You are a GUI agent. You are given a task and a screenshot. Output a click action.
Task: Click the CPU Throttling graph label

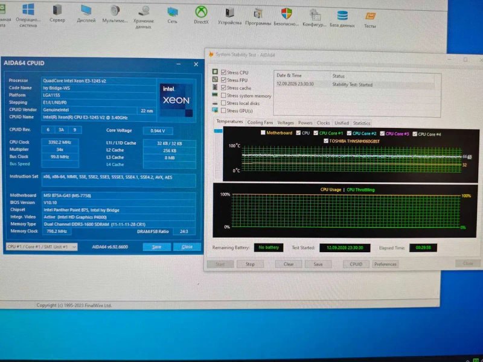pyautogui.click(x=360, y=190)
